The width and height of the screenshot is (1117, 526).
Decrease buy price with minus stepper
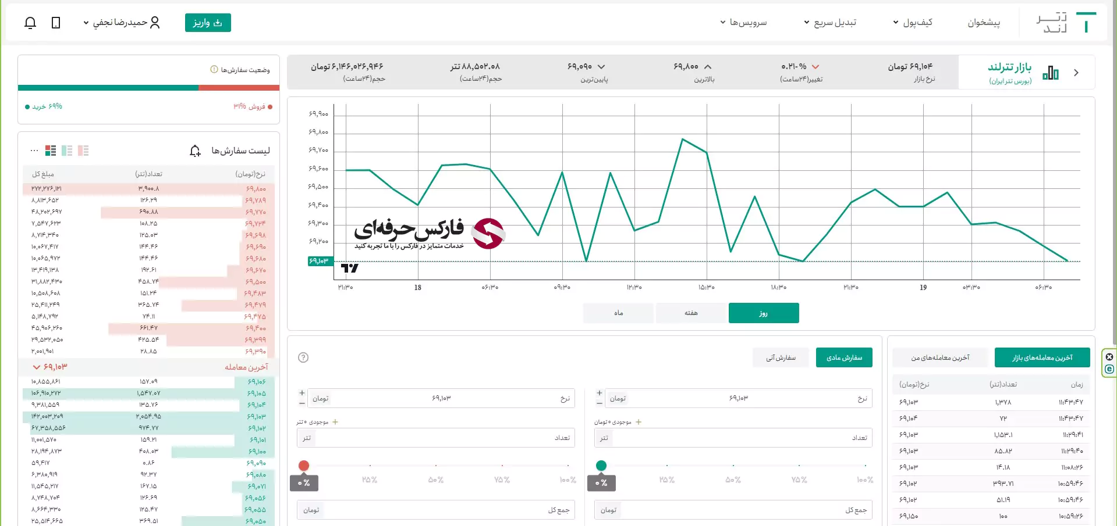pyautogui.click(x=600, y=403)
